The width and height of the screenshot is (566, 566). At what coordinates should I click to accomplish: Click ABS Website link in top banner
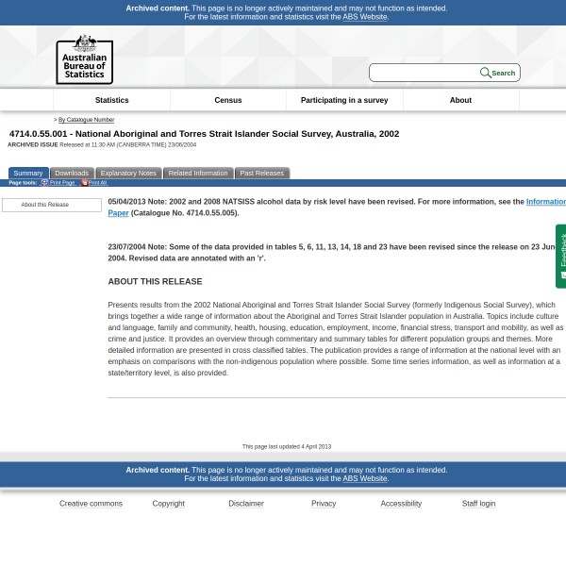click(x=364, y=17)
